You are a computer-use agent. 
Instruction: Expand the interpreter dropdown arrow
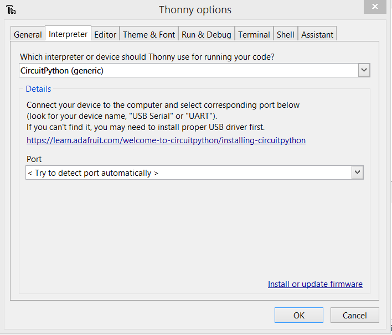[x=364, y=70]
